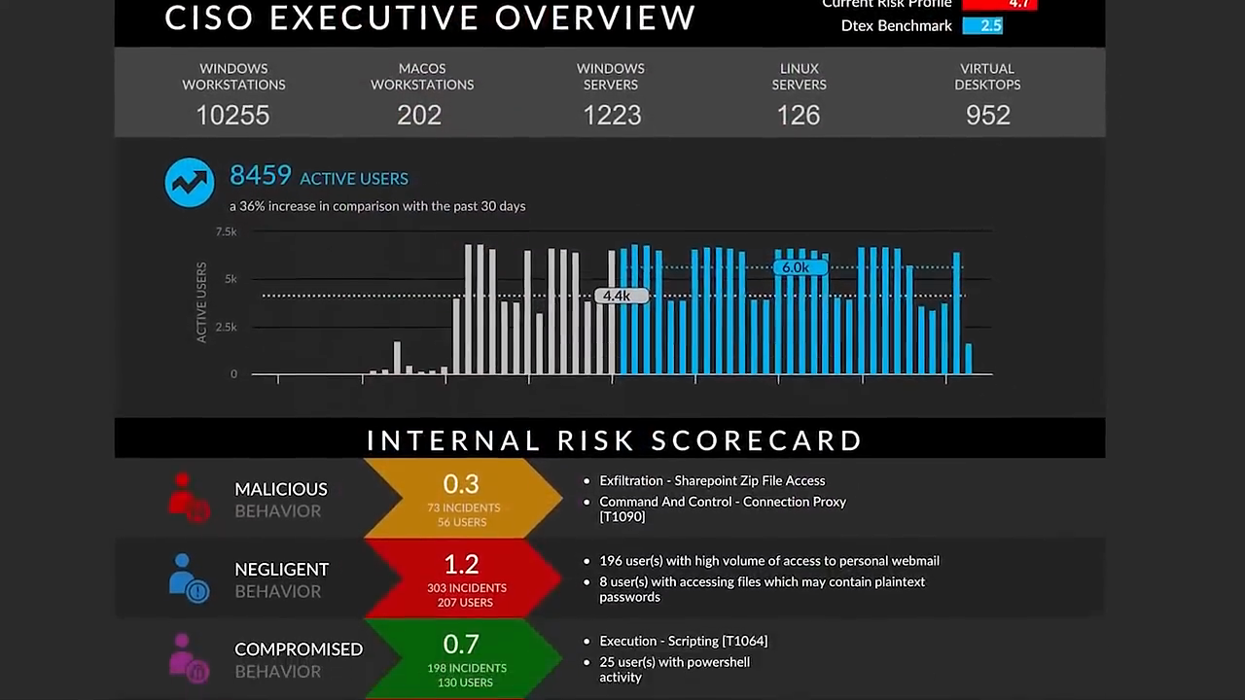Select the 4.4k marker on the chart

point(622,296)
